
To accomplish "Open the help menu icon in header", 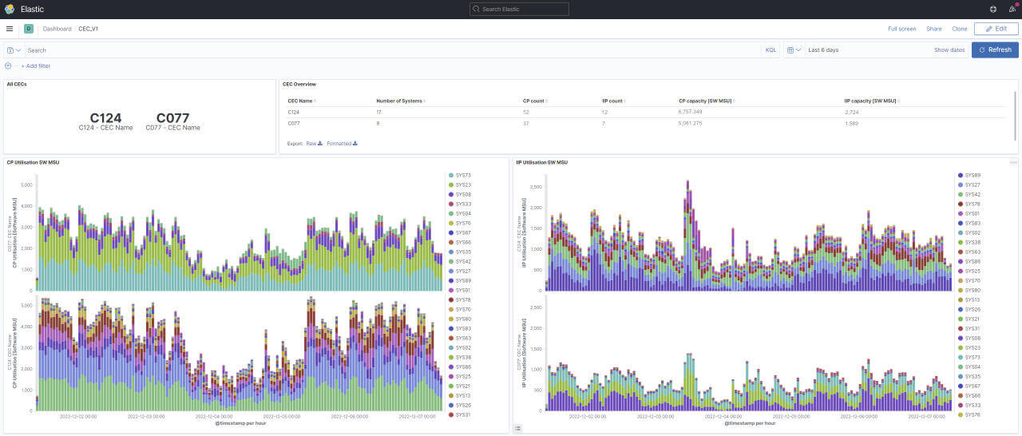I will [992, 9].
